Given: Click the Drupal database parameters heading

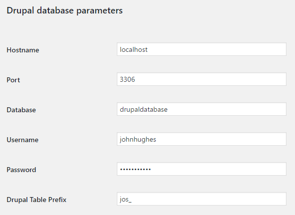Looking at the screenshot, I should (64, 10).
